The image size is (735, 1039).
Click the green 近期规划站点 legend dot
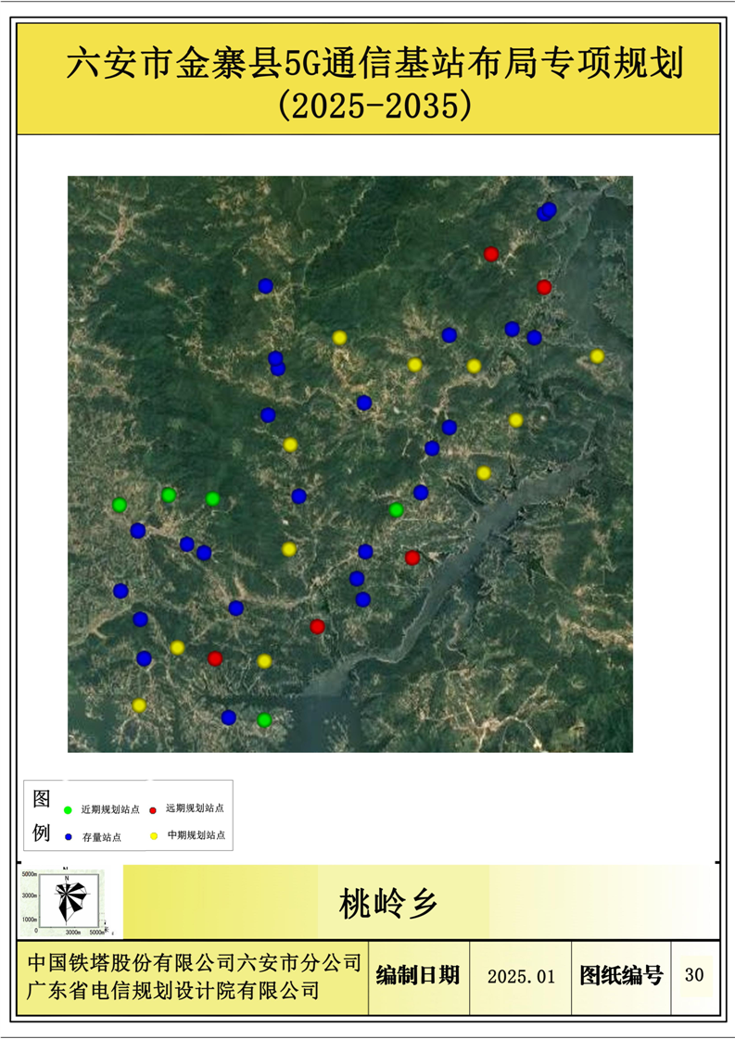[68, 809]
